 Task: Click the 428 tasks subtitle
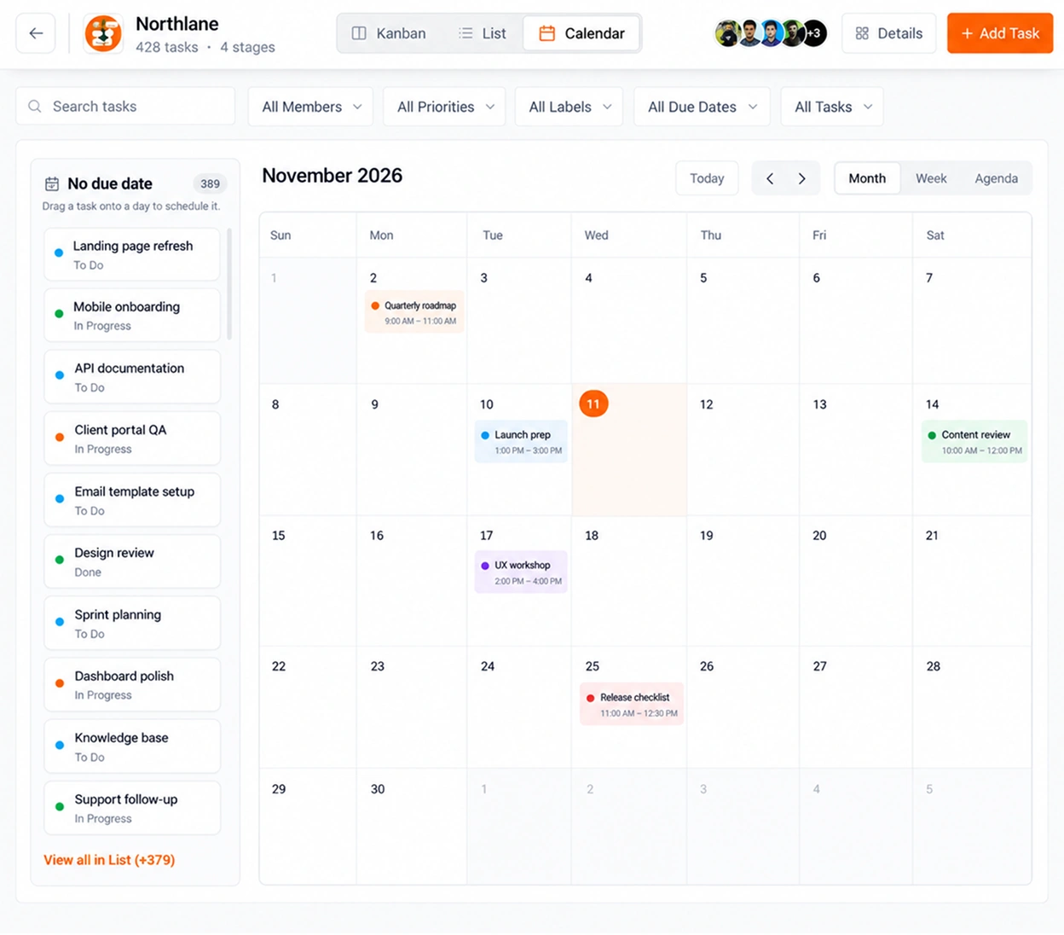(x=167, y=47)
